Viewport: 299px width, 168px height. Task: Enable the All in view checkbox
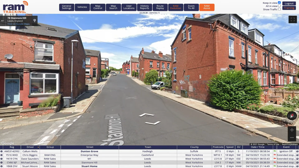point(279,6)
